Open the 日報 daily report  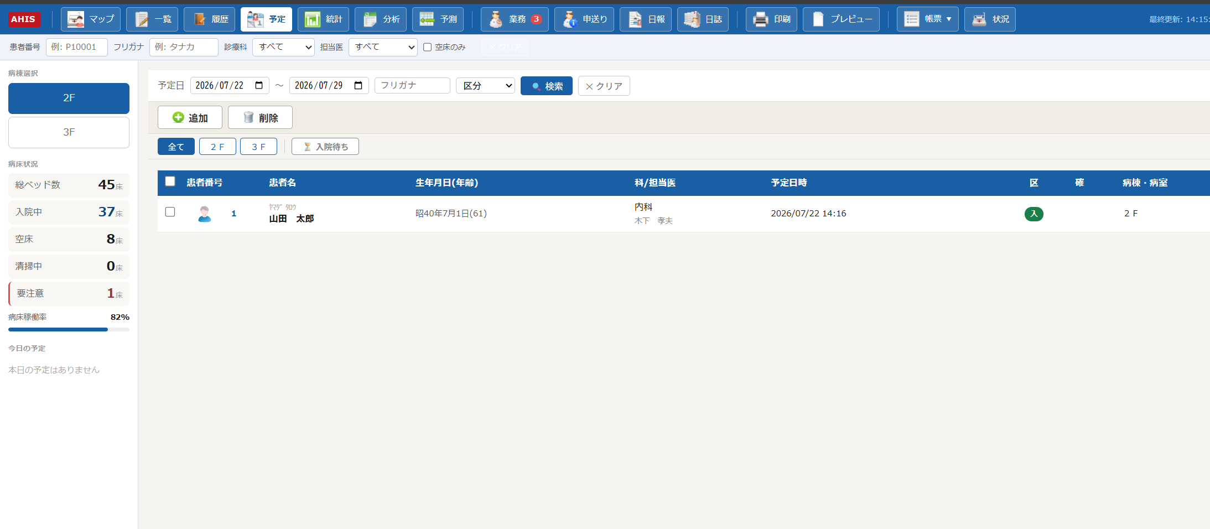pos(646,19)
